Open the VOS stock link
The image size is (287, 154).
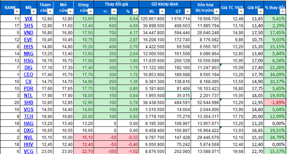coord(29,109)
